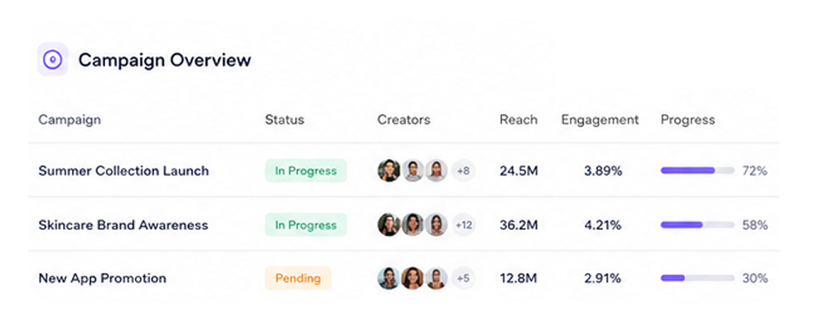Click the 30% progress bar
Screen dimensions: 825x334
pyautogui.click(x=697, y=279)
